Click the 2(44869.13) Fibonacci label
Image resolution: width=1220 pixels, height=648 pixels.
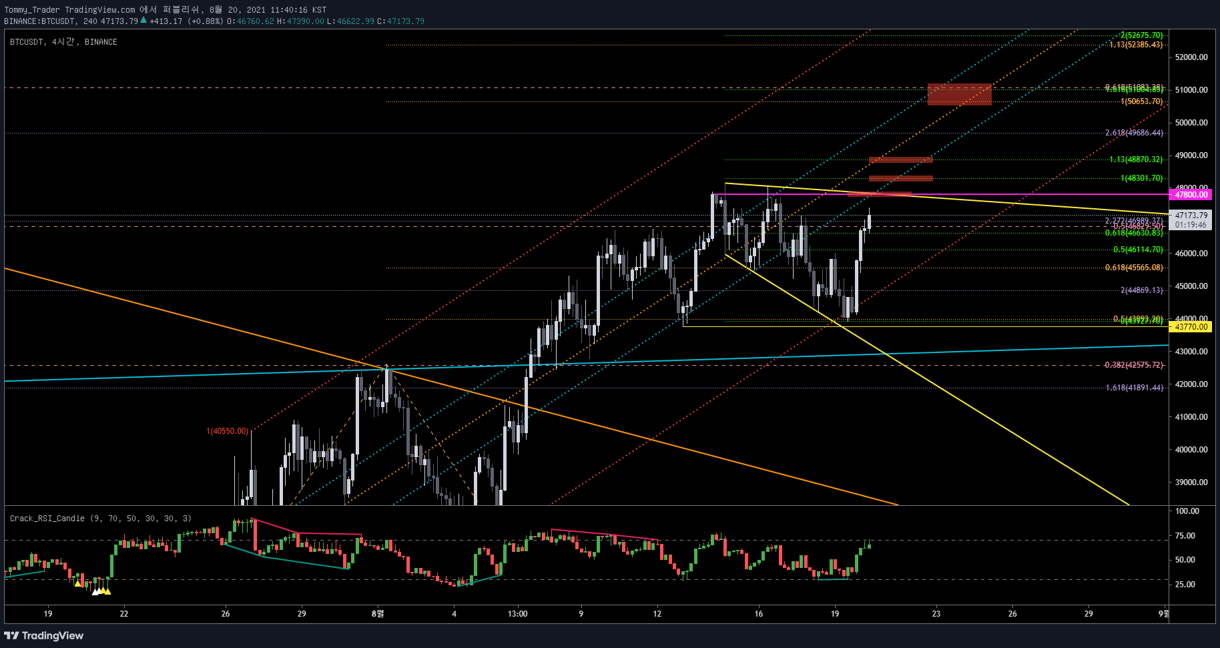(1141, 290)
